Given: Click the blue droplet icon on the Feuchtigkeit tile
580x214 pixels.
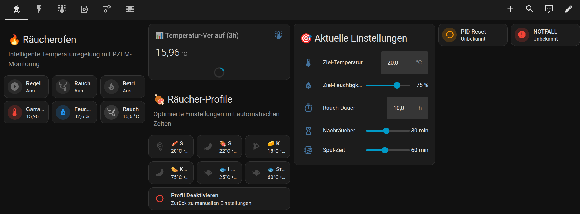Looking at the screenshot, I should click(63, 112).
